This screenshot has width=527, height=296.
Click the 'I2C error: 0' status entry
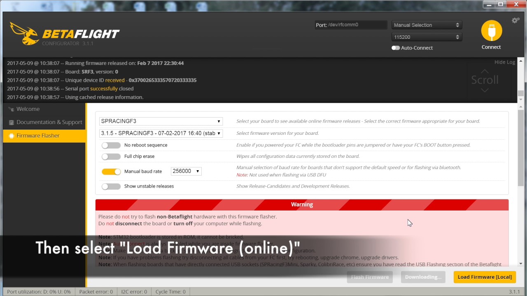(134, 291)
